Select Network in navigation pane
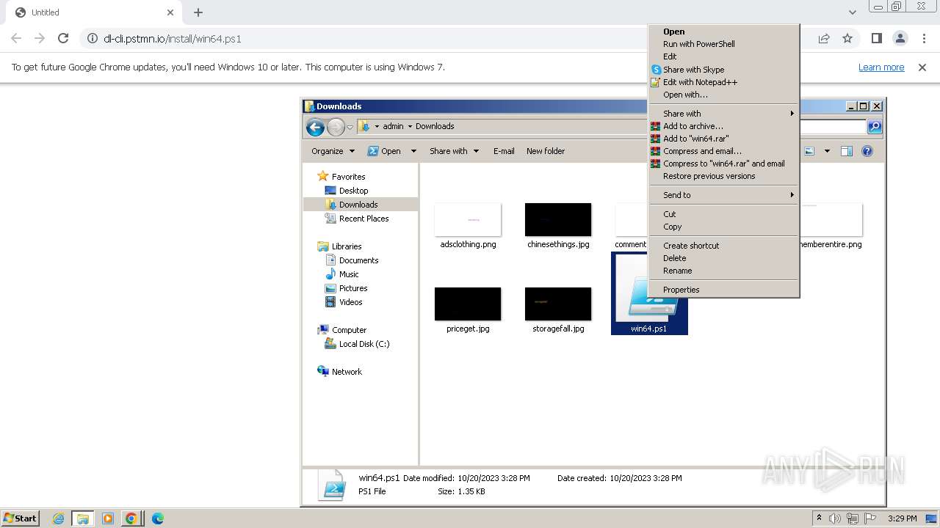Screen dimensions: 940x528 [x=347, y=372]
